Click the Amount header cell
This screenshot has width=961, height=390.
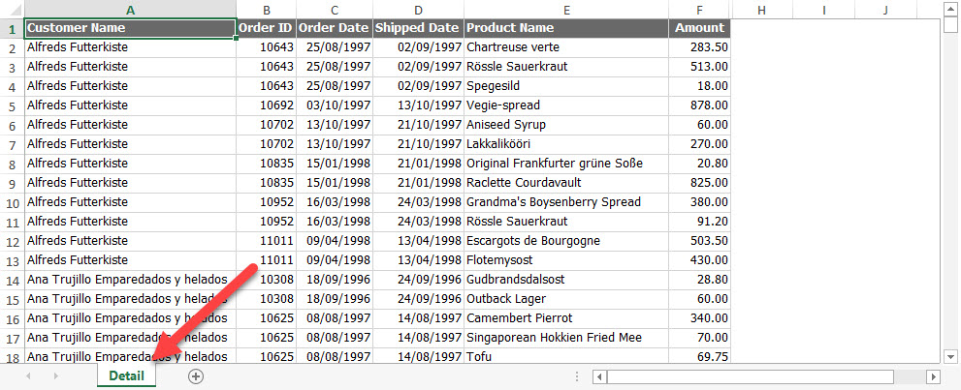point(700,28)
